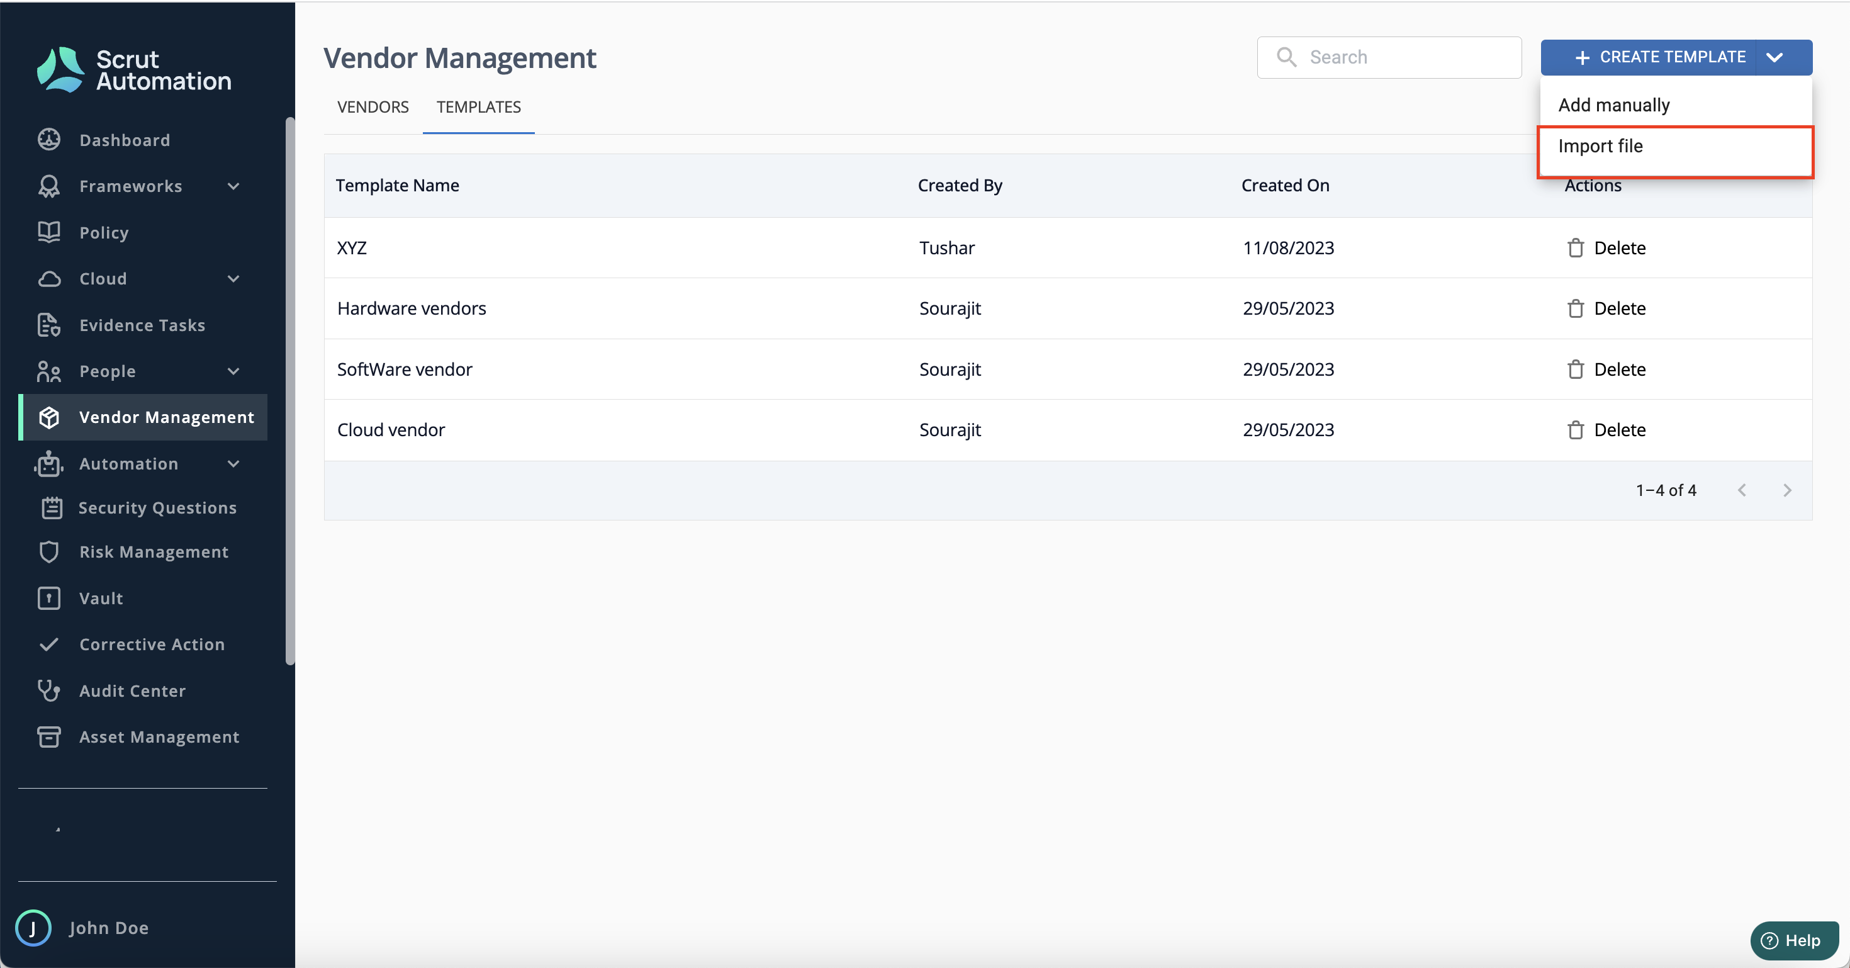Open the Asset Management page
This screenshot has height=968, width=1850.
tap(159, 737)
